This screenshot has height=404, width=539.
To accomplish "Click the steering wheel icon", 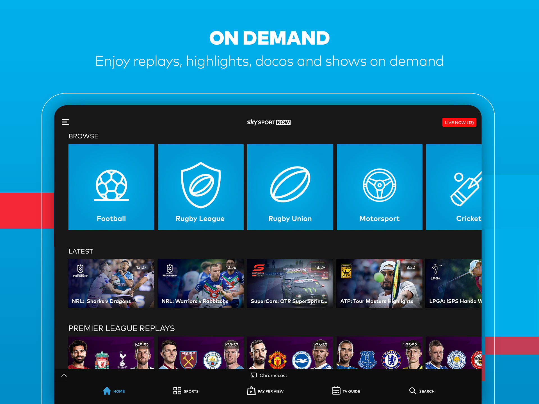I will (x=379, y=185).
